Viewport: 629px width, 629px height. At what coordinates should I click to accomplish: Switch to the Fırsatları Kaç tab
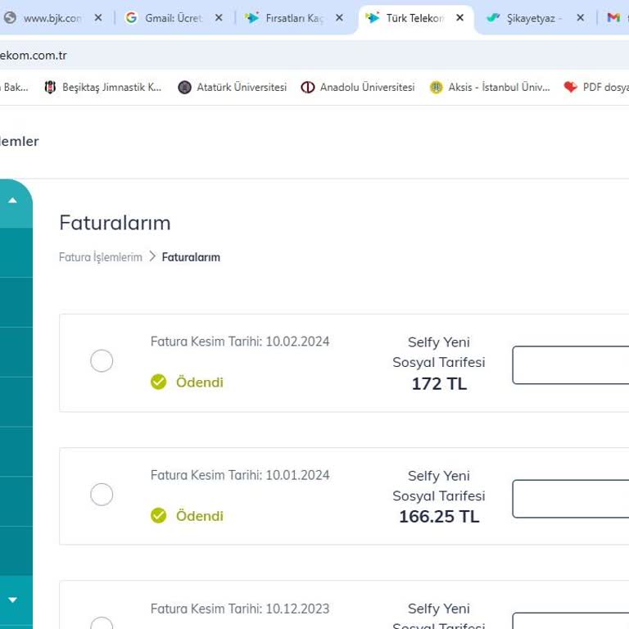tap(294, 18)
